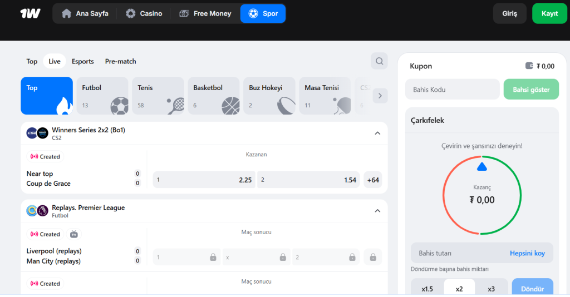Bet on outcome 1 at odds 2.25
This screenshot has width=570, height=297.
coord(204,180)
